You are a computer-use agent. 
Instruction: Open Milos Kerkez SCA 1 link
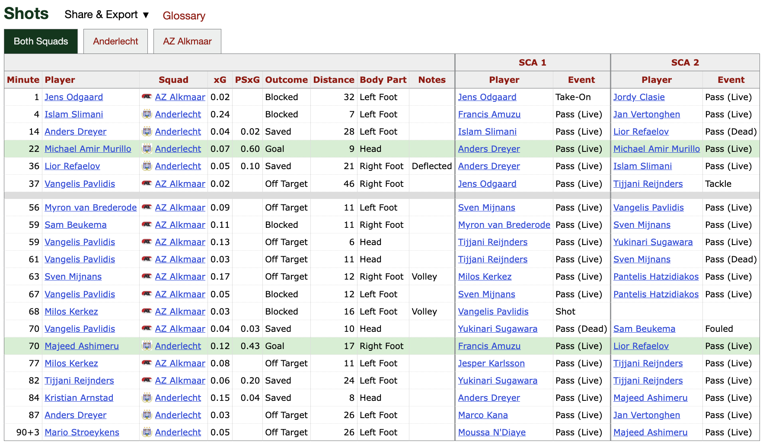click(485, 277)
